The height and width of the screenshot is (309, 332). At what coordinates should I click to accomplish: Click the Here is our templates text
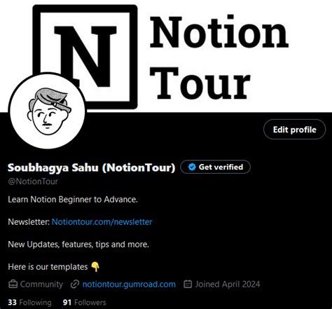pyautogui.click(x=48, y=267)
